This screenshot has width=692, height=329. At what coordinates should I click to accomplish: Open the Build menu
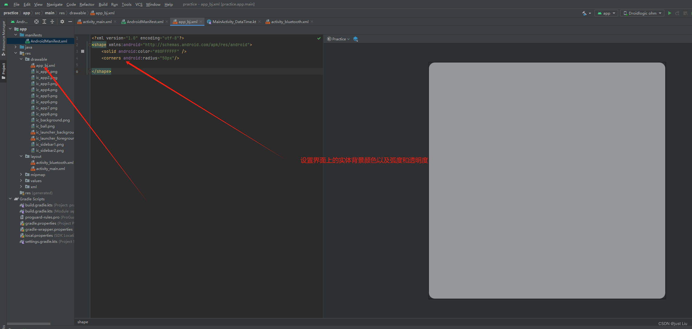(103, 4)
